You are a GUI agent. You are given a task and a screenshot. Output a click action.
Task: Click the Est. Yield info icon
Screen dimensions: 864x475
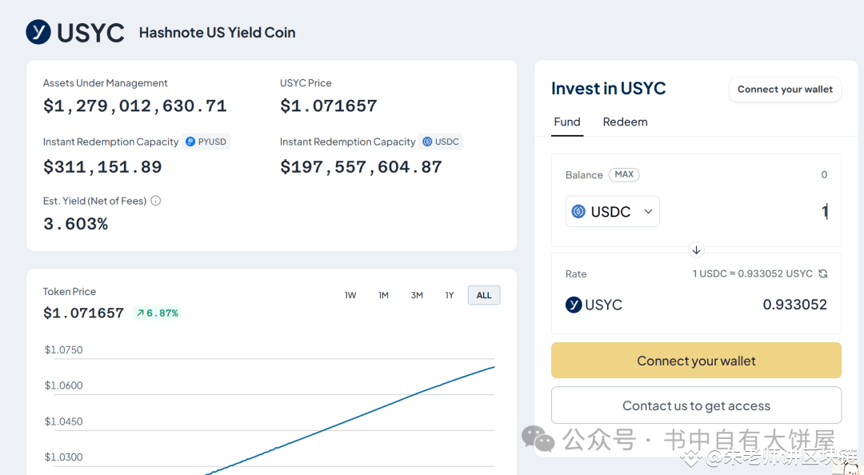point(156,201)
